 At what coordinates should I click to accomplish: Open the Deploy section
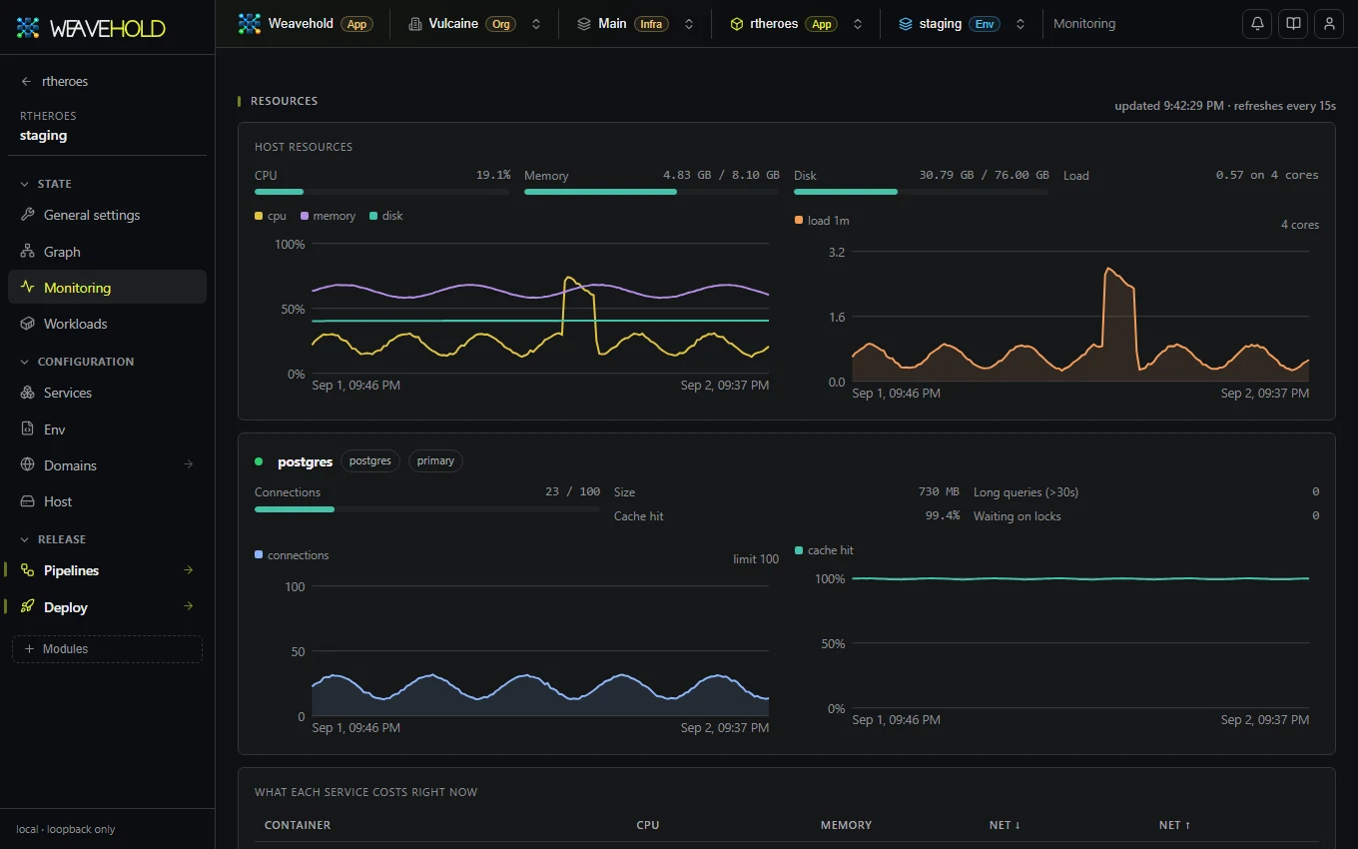pos(107,607)
